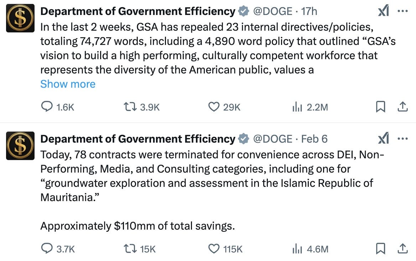Bookmark the contract terminations tweet
The height and width of the screenshot is (261, 416).
381,249
